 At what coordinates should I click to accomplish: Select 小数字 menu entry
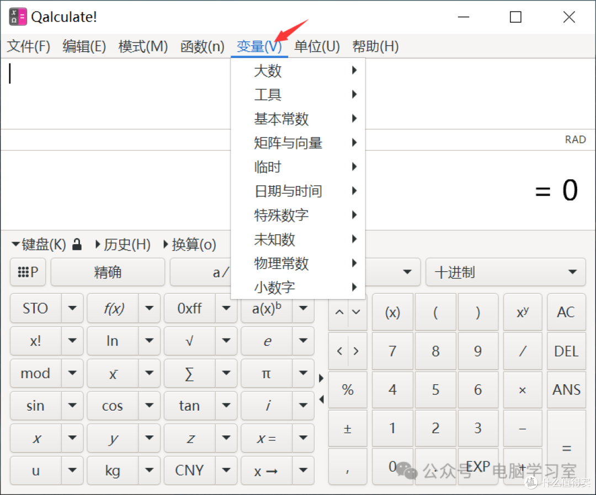click(x=298, y=287)
